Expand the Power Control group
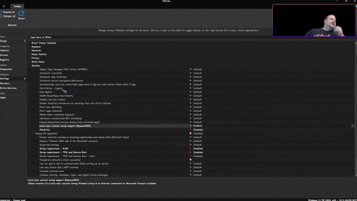The height and width of the screenshot is (201, 357). (29, 54)
